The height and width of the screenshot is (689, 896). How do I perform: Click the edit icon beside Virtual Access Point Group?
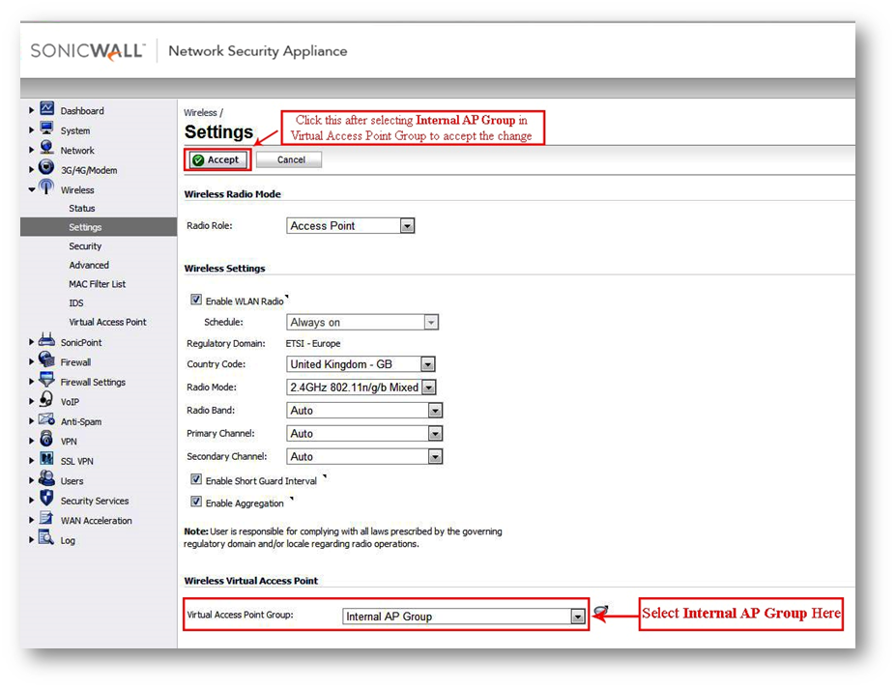click(600, 612)
